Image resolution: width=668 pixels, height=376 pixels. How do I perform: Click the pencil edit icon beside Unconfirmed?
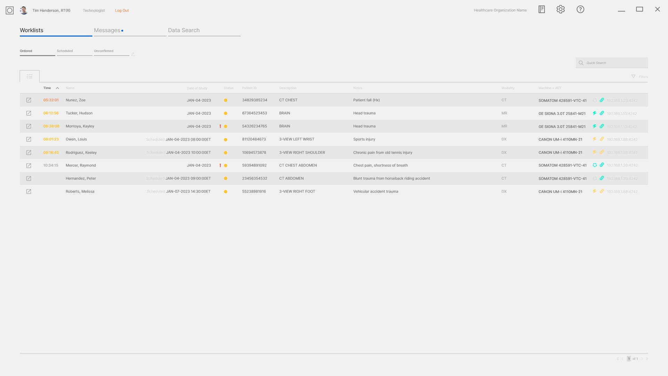pyautogui.click(x=133, y=54)
